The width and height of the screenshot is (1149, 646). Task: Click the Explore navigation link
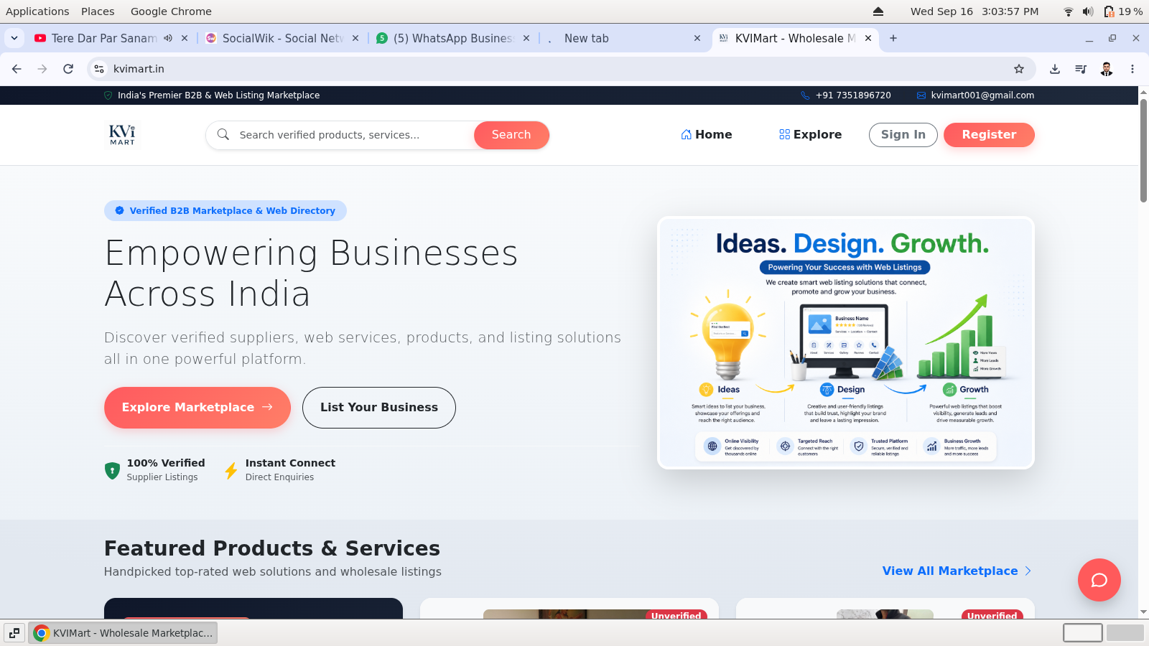(x=810, y=134)
